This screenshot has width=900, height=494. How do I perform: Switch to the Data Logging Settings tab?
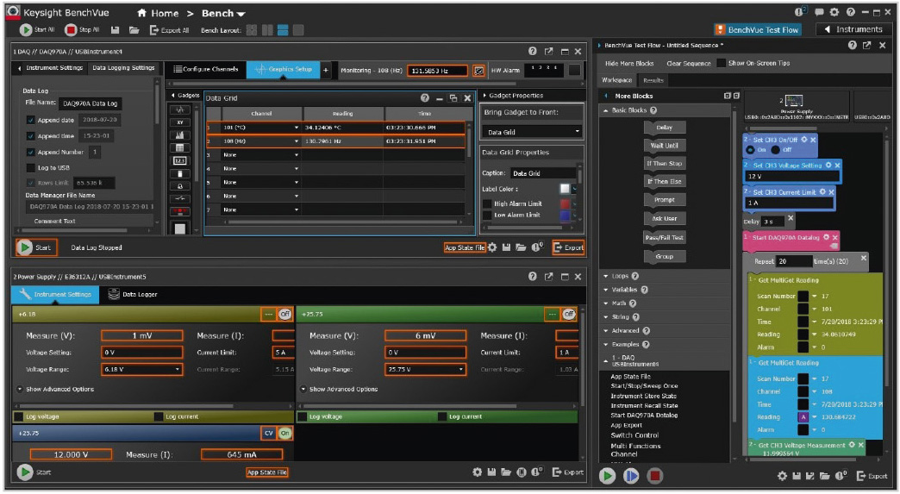point(123,68)
